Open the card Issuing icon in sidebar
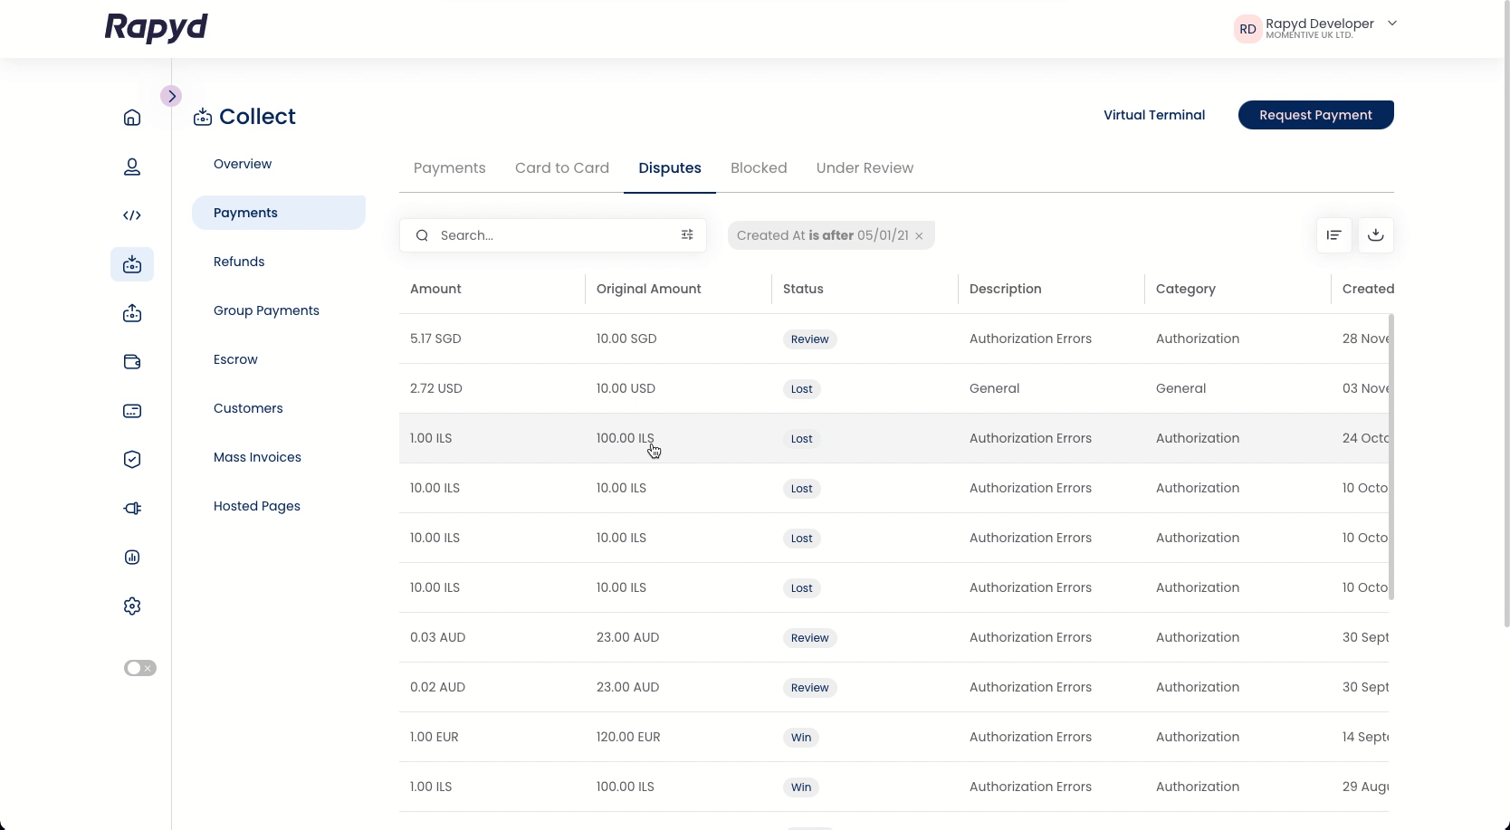This screenshot has width=1510, height=830. [132, 411]
